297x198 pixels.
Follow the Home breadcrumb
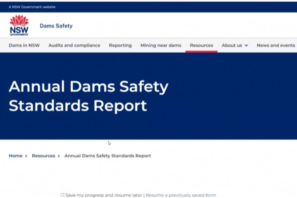(x=15, y=156)
